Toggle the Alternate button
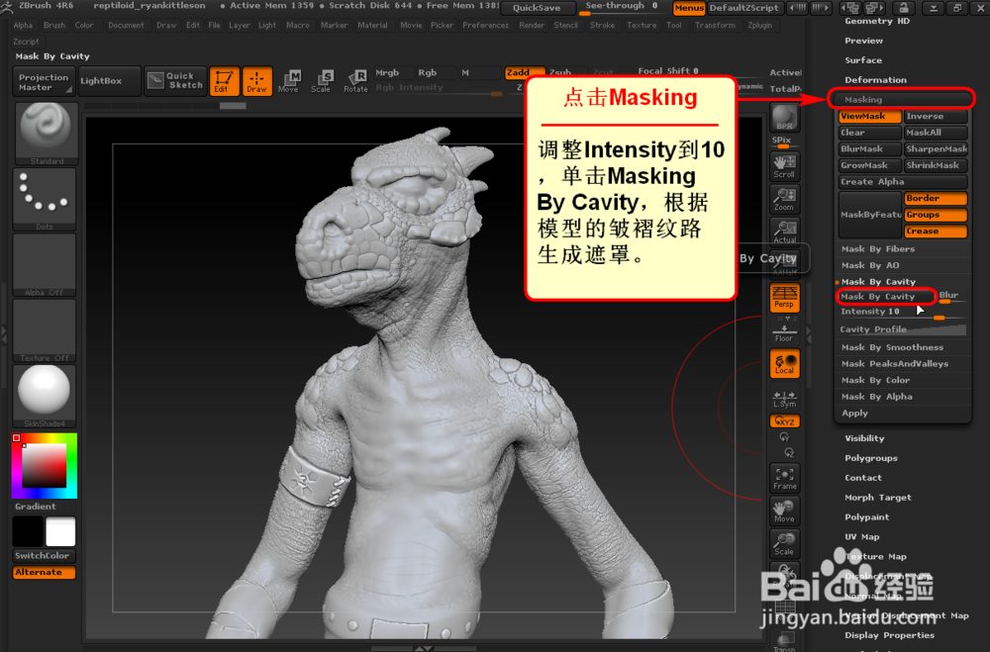Image resolution: width=990 pixels, height=652 pixels. point(45,572)
